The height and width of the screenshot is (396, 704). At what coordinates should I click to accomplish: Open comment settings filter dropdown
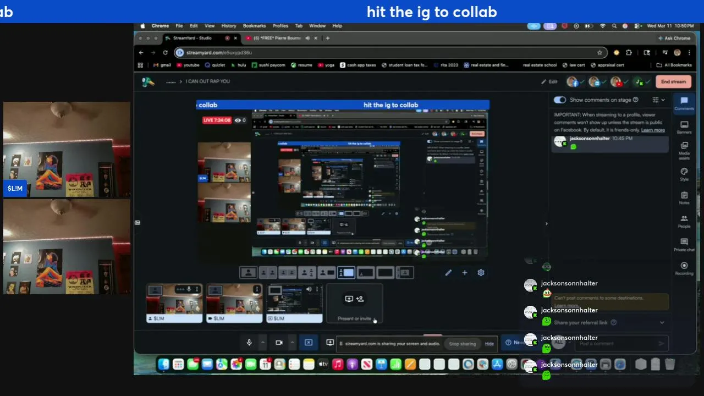[x=658, y=100]
